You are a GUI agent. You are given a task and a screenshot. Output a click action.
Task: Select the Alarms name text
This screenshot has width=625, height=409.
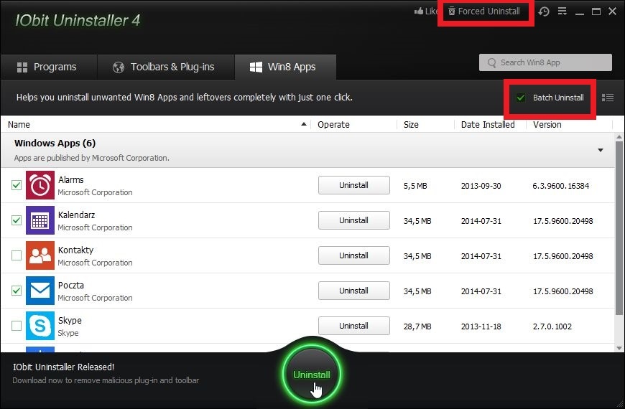[x=71, y=179]
